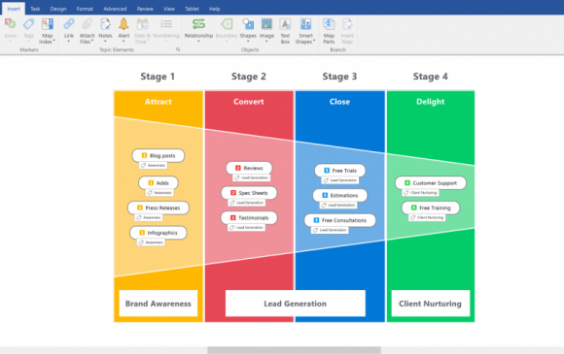Insert a Relationship line
Viewport: 564px width, 354px height.
(x=198, y=29)
